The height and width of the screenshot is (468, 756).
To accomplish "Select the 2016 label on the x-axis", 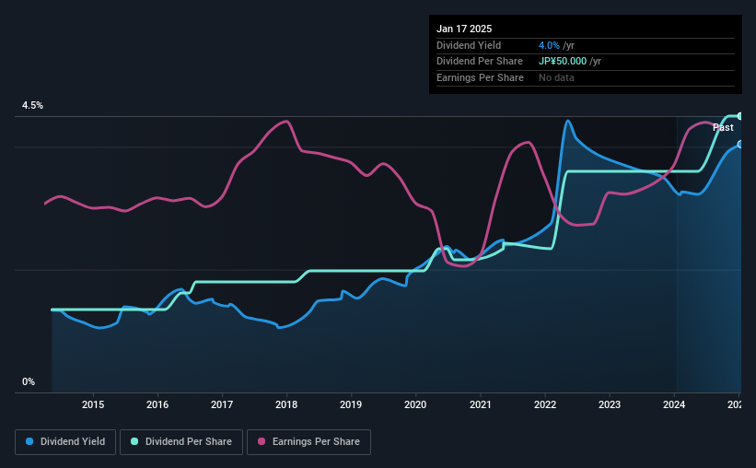I will point(157,404).
